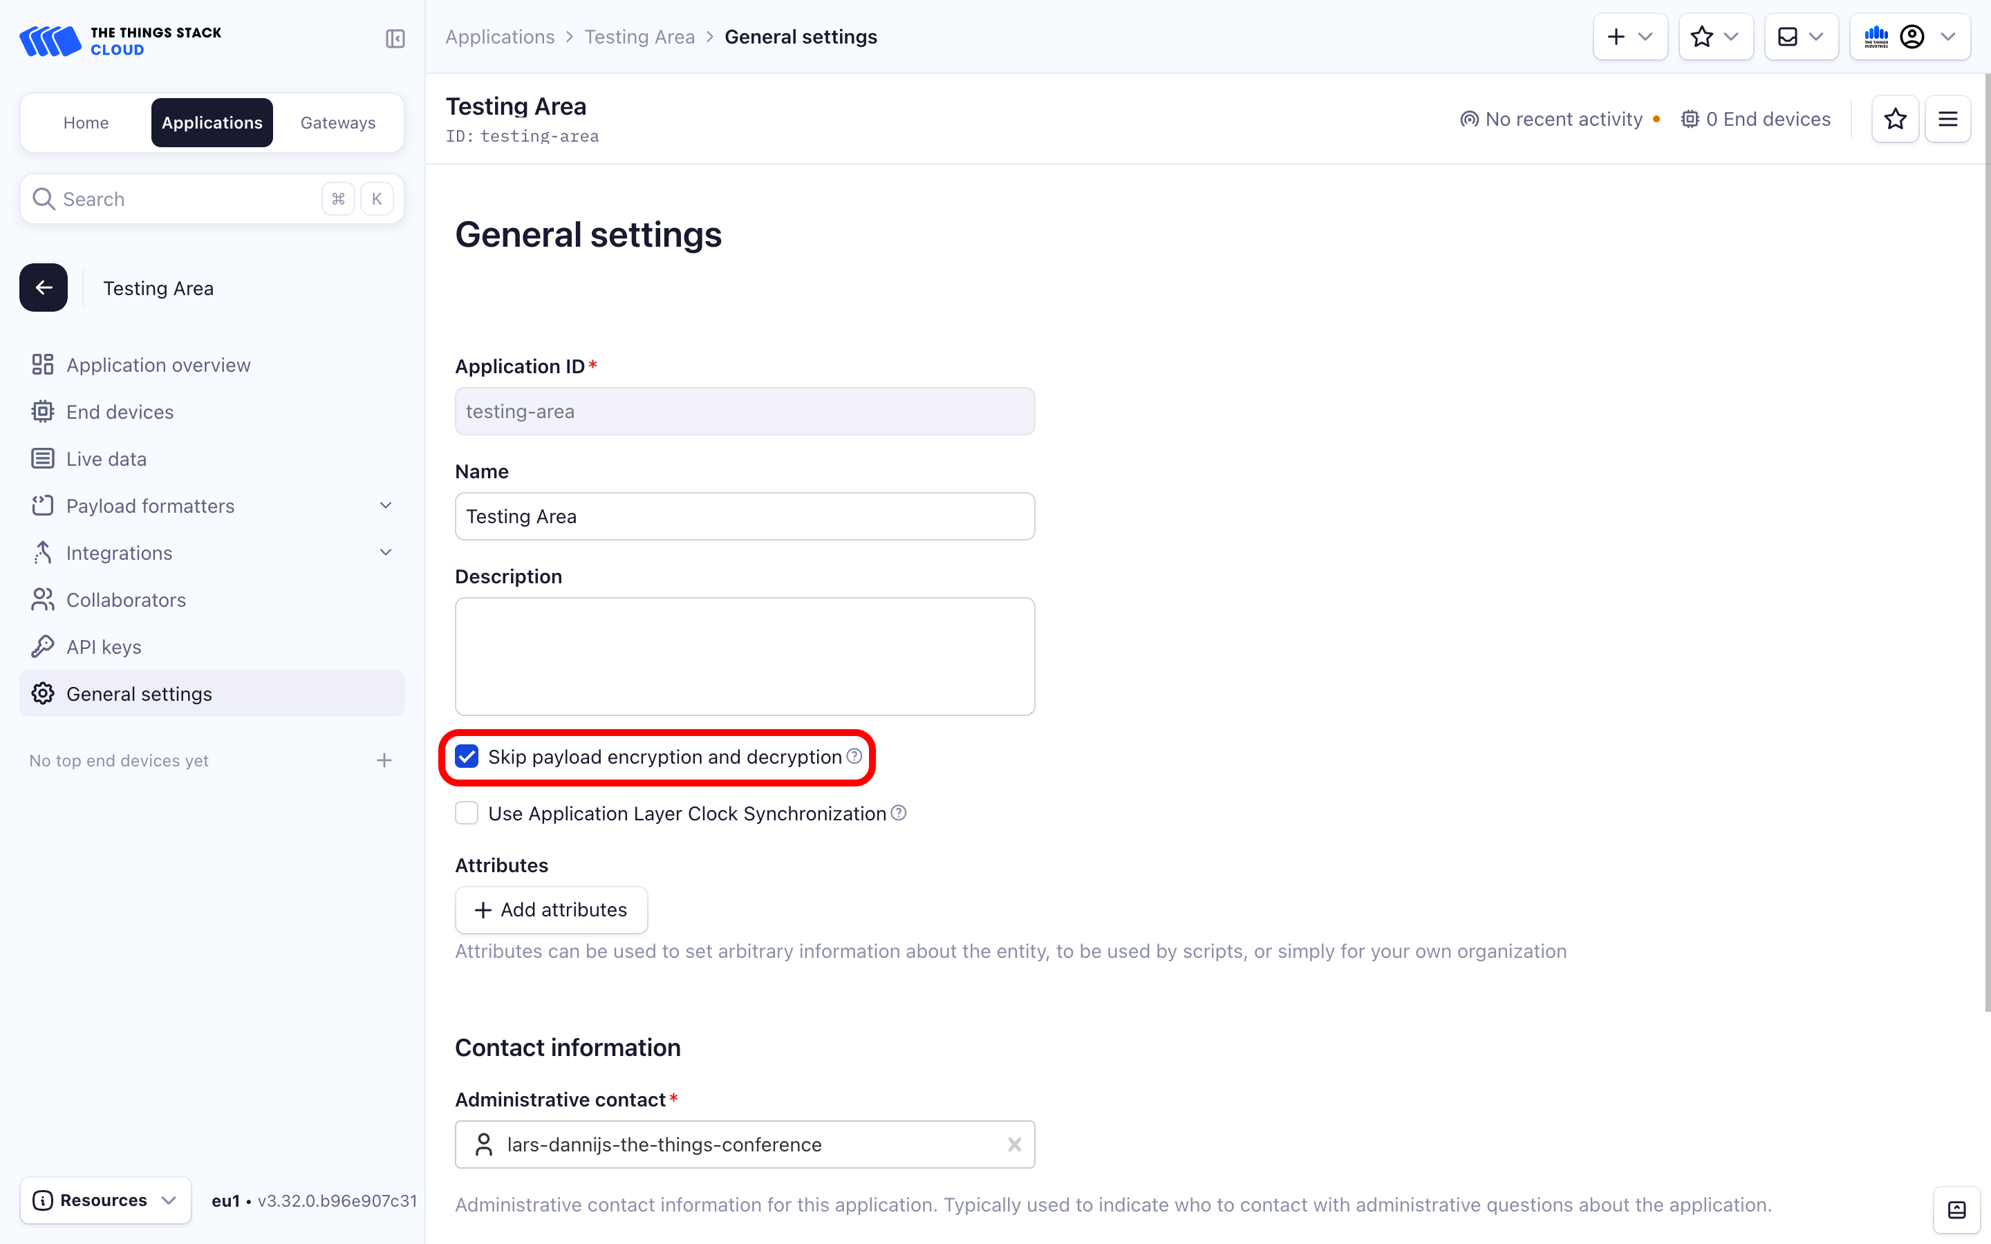Viewport: 1991px width, 1244px height.
Task: Open the Resources menu
Action: pos(104,1200)
